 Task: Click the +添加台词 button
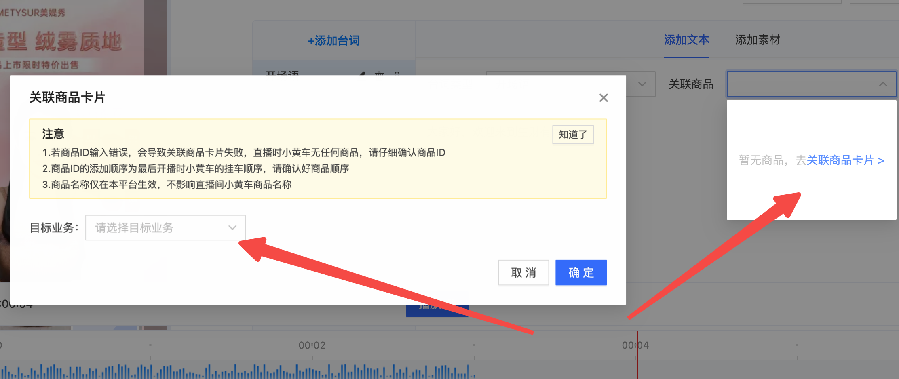coord(334,40)
